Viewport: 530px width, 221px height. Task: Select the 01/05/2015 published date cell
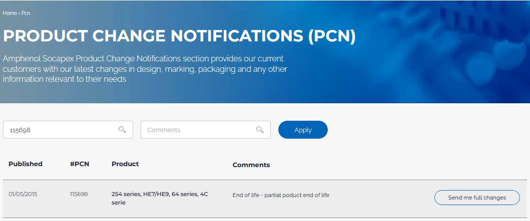pos(23,194)
